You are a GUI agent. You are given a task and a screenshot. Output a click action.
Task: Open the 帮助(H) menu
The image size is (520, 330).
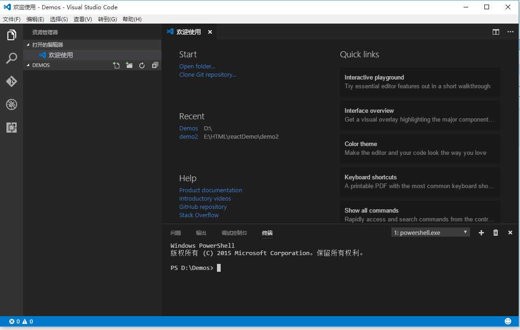(x=132, y=19)
